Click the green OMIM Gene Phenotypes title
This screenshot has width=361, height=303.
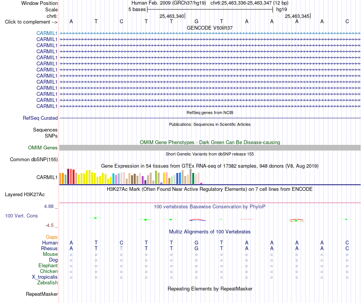[x=210, y=143]
